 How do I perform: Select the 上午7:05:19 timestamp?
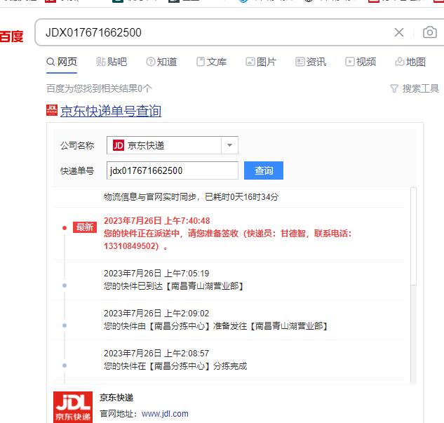click(156, 273)
